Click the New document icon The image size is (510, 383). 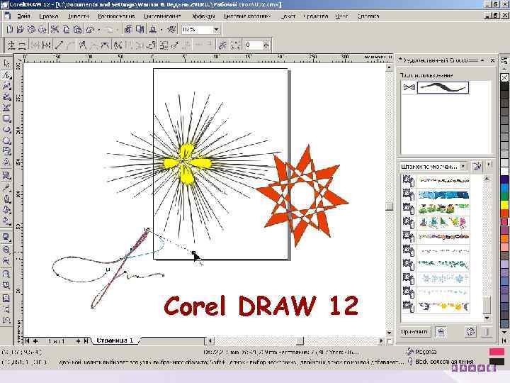[x=9, y=30]
